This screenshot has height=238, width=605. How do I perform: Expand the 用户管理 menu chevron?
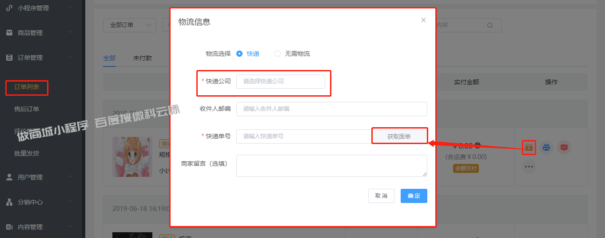pyautogui.click(x=70, y=177)
